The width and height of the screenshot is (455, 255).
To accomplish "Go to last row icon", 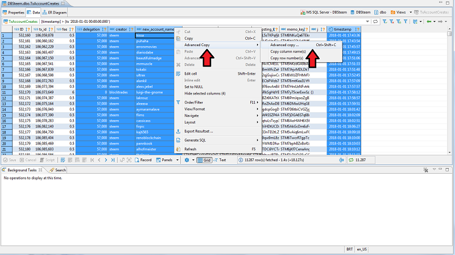I will [113, 160].
